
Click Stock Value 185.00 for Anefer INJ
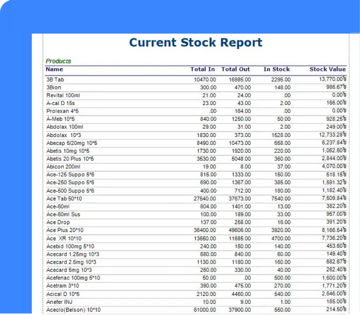coord(336,301)
